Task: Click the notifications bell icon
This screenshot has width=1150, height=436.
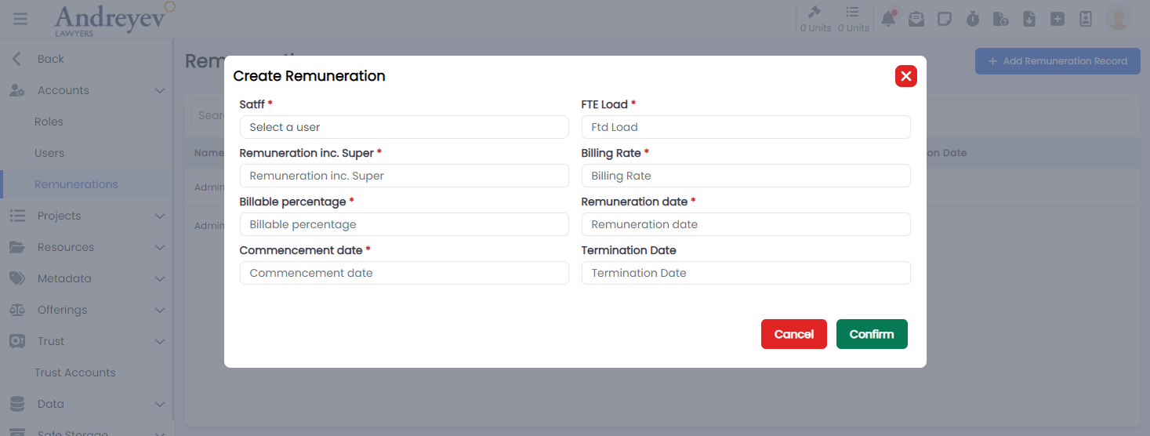Action: click(x=888, y=19)
